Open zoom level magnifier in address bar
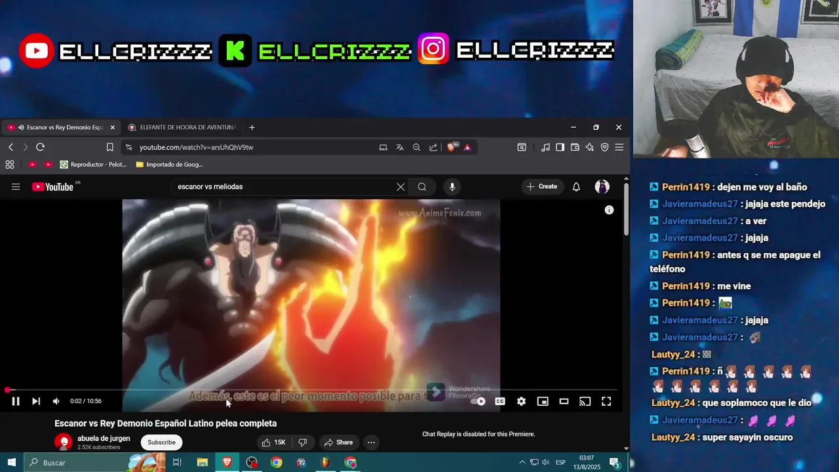This screenshot has width=839, height=472. [416, 147]
